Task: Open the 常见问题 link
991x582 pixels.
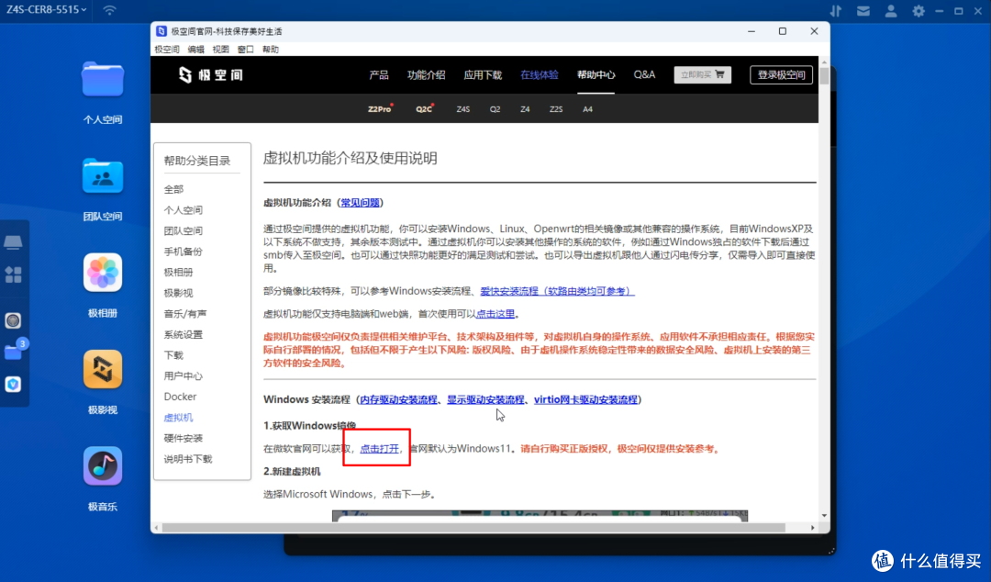Action: (360, 203)
